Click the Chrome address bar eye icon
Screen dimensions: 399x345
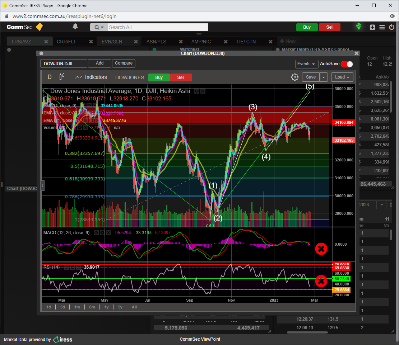pos(392,16)
